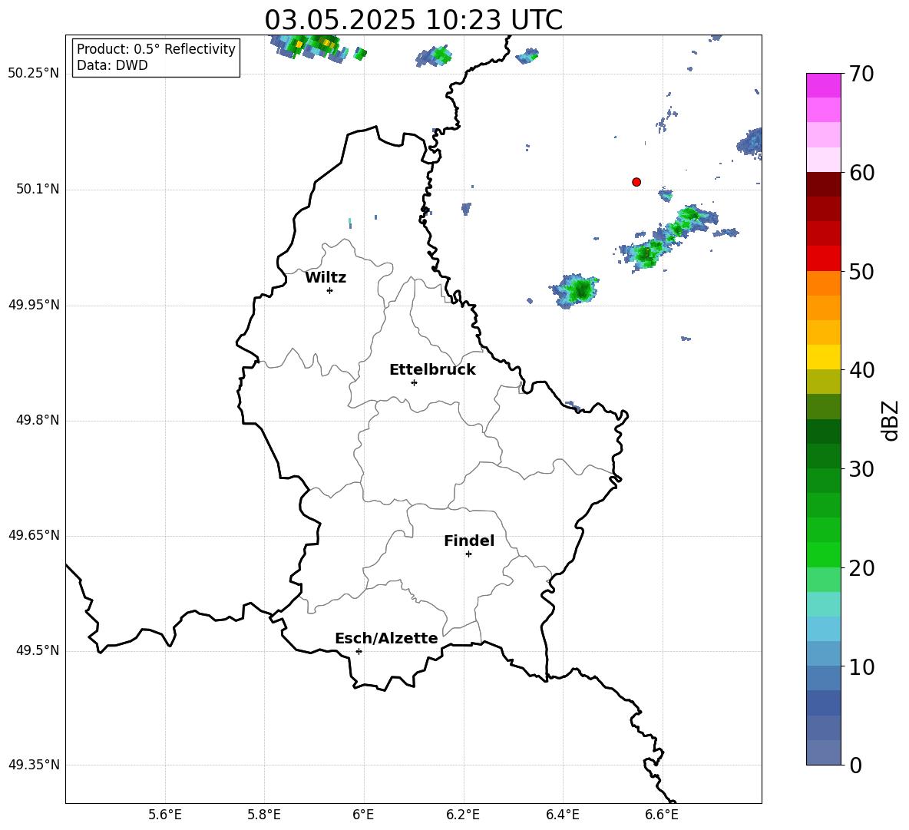Click the 6.4°E longitude label
Viewport: 909px width, 830px height.
pos(562,815)
